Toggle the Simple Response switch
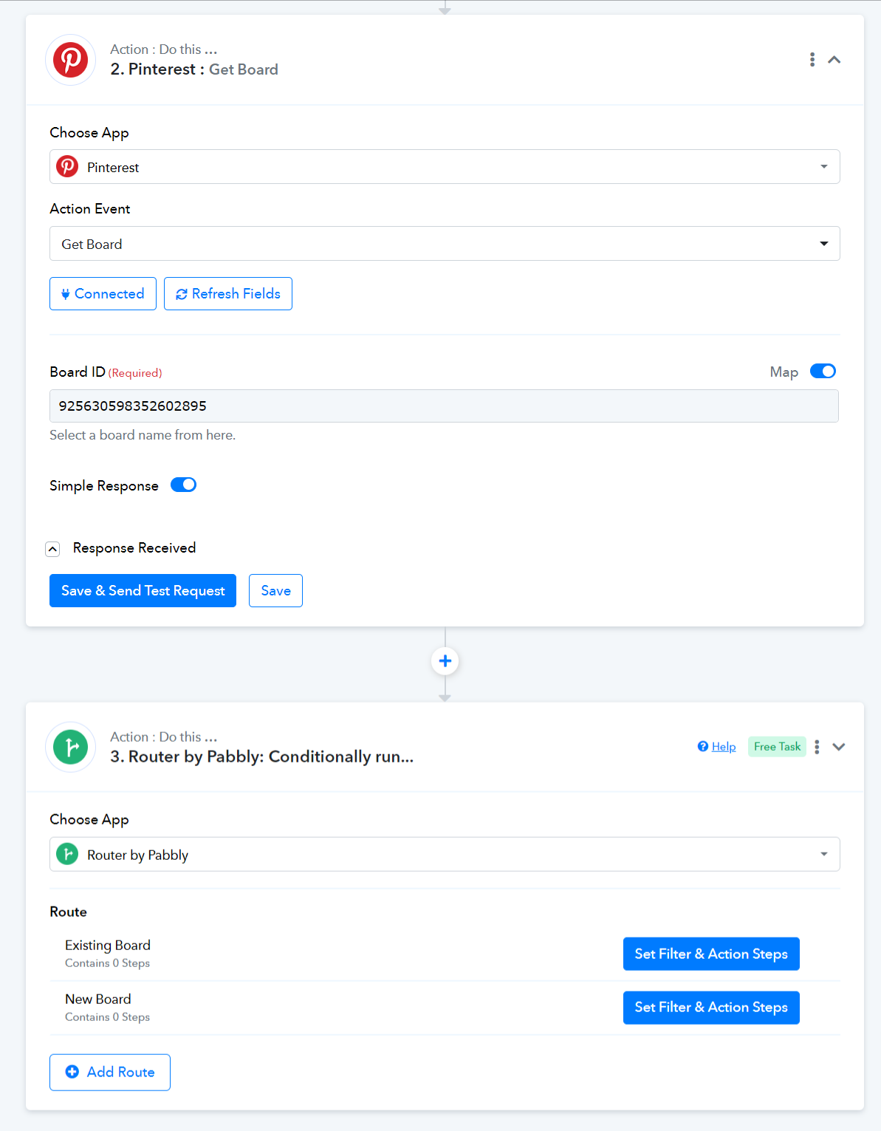The width and height of the screenshot is (881, 1131). (x=183, y=485)
